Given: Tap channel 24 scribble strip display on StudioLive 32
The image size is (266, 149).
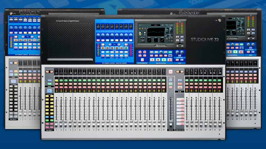Looking at the screenshot, I should tap(164, 72).
